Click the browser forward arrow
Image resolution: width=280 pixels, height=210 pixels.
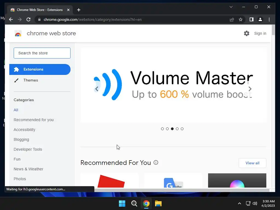pos(20,19)
